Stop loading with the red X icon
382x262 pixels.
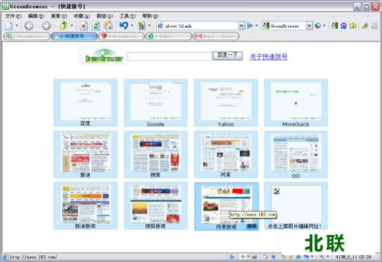[84, 26]
